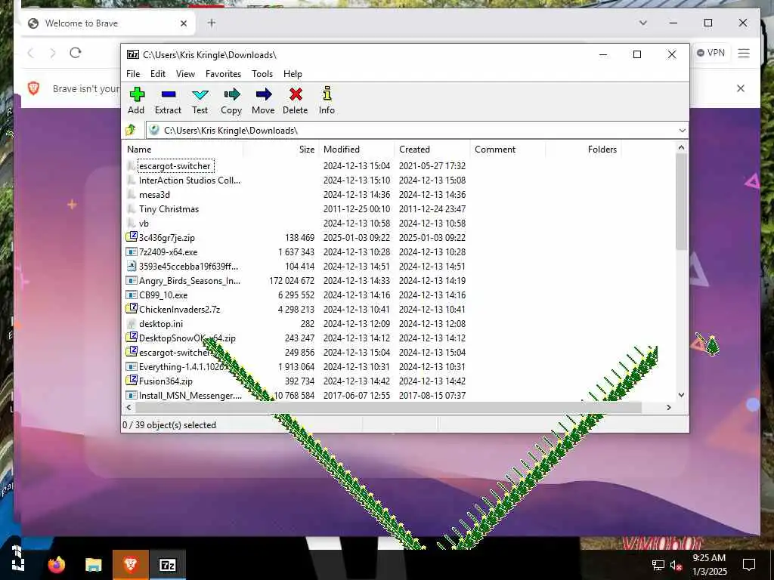The image size is (774, 580).
Task: Expand the address path dropdown arrow
Action: click(683, 130)
